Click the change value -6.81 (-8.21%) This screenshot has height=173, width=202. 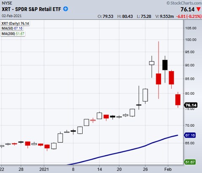(x=189, y=16)
